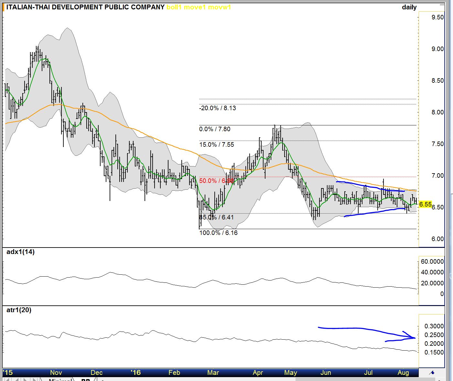The image size is (453, 381).
Task: Click the 40.0000 ADX scale value
Action: click(x=432, y=272)
